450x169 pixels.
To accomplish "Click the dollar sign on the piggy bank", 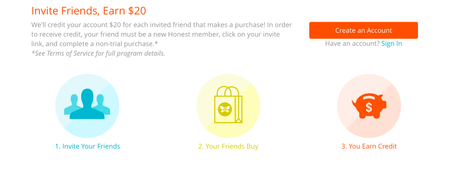I will coord(369,107).
